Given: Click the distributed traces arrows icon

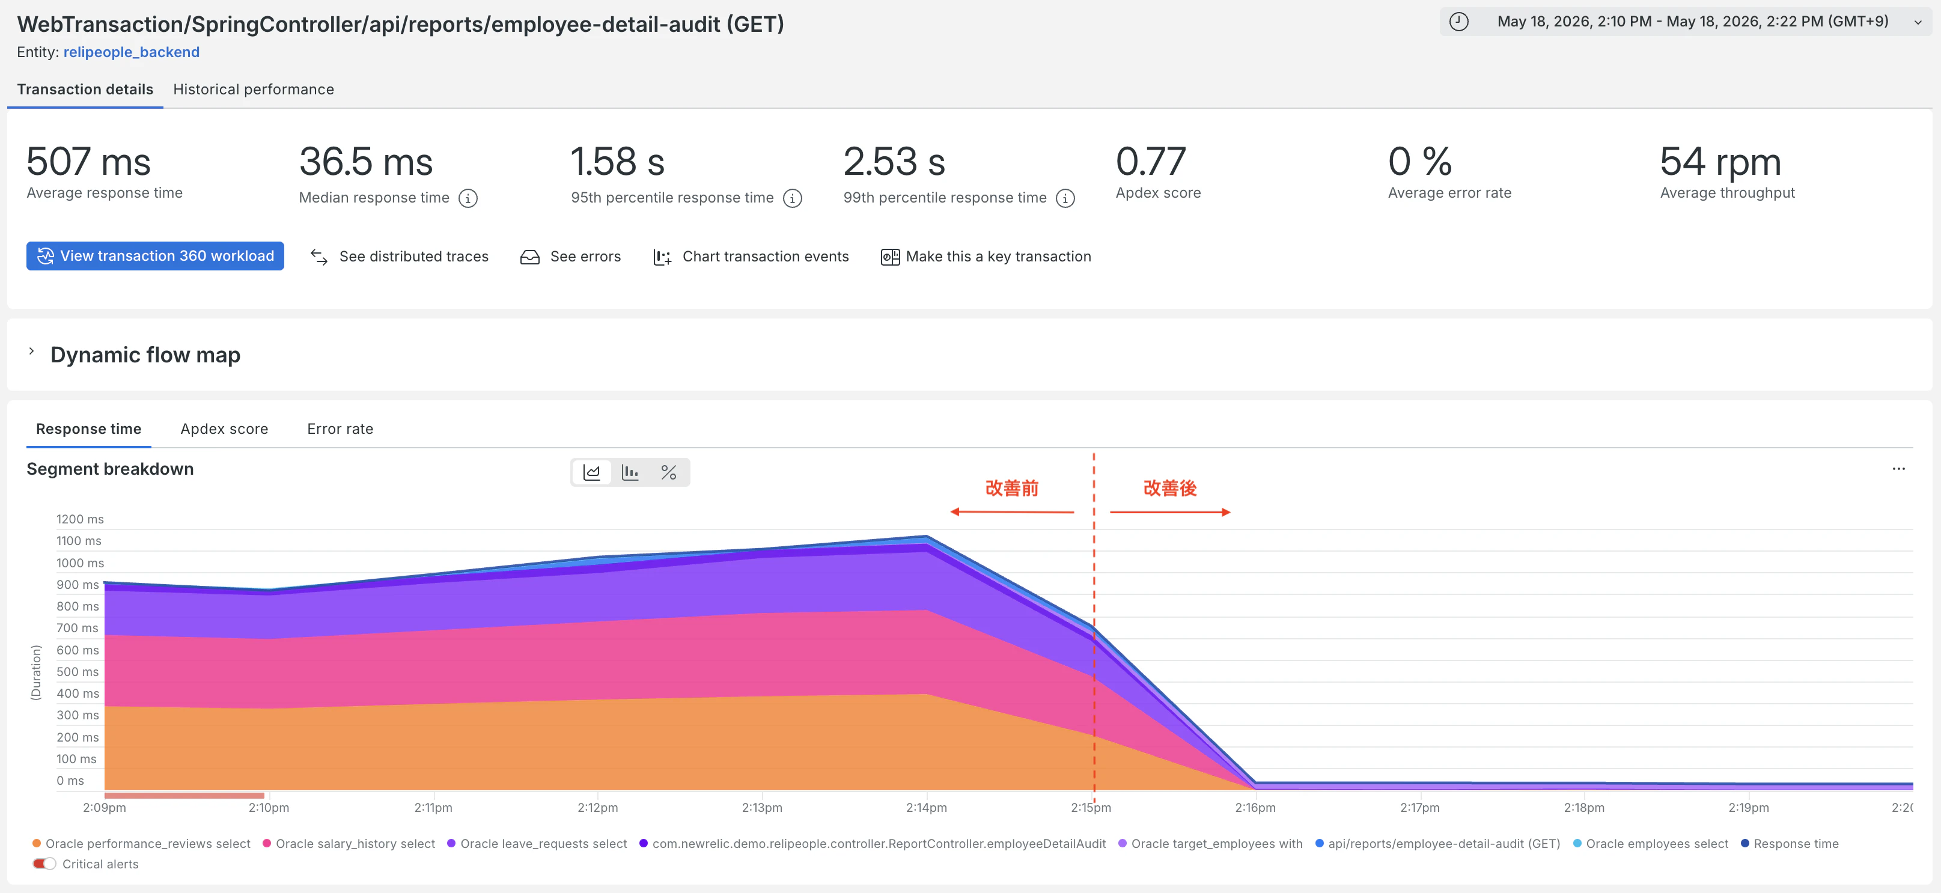Looking at the screenshot, I should (318, 257).
